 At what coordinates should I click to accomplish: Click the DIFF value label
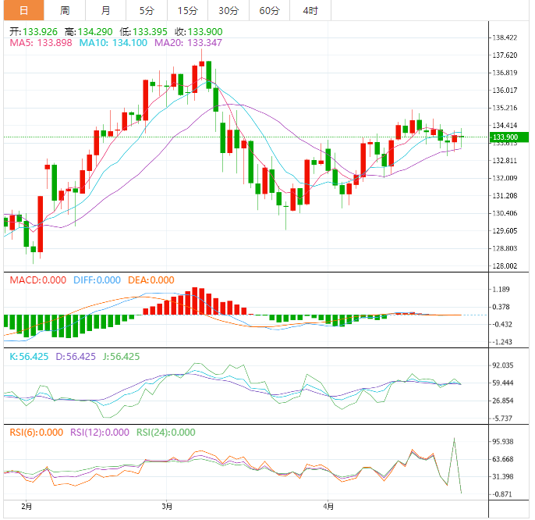(x=97, y=280)
